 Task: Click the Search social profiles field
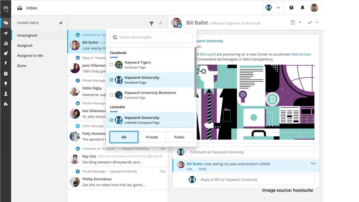point(151,37)
